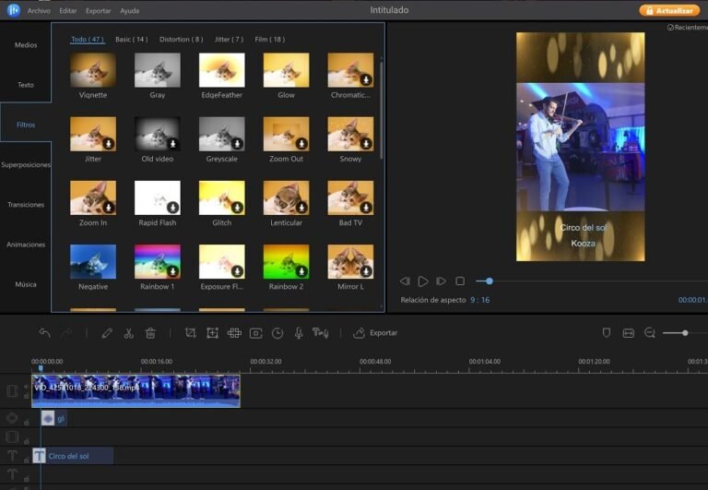Click the video track icon
708x490 pixels.
pyautogui.click(x=12, y=390)
